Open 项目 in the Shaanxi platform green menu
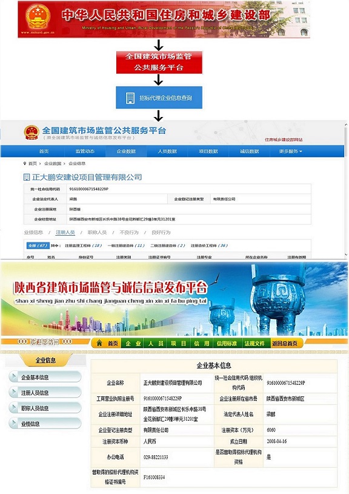 tap(179, 343)
